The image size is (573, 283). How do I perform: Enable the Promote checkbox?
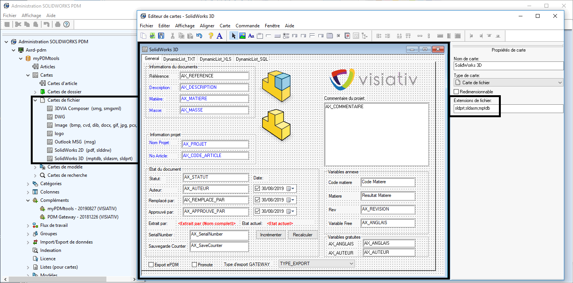pyautogui.click(x=195, y=264)
